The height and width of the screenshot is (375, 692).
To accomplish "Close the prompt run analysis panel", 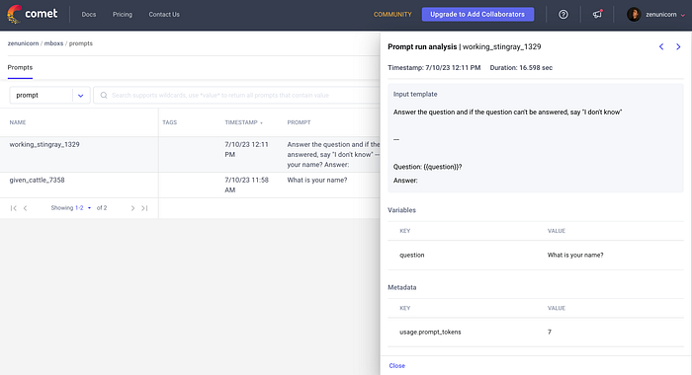I will pos(396,366).
